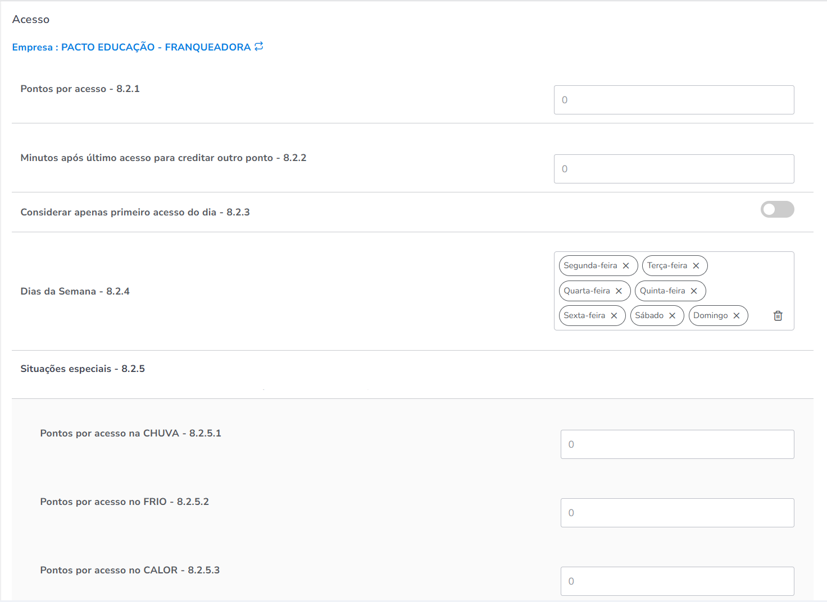Image resolution: width=827 pixels, height=602 pixels.
Task: Toggle Considerar apenas primeiro acesso do dia
Action: pyautogui.click(x=777, y=210)
